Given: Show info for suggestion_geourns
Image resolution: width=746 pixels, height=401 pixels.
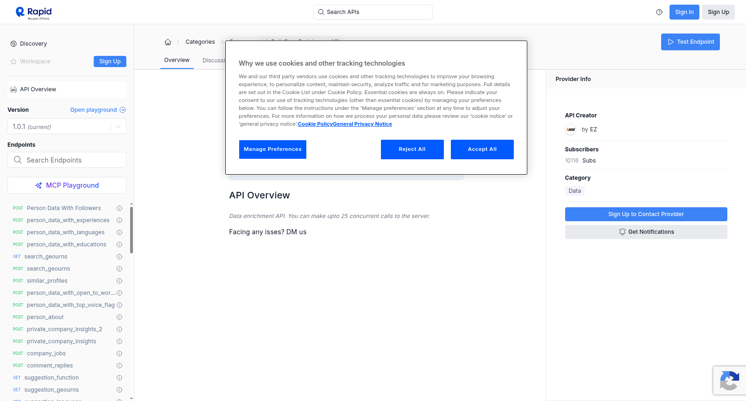Looking at the screenshot, I should click(119, 390).
